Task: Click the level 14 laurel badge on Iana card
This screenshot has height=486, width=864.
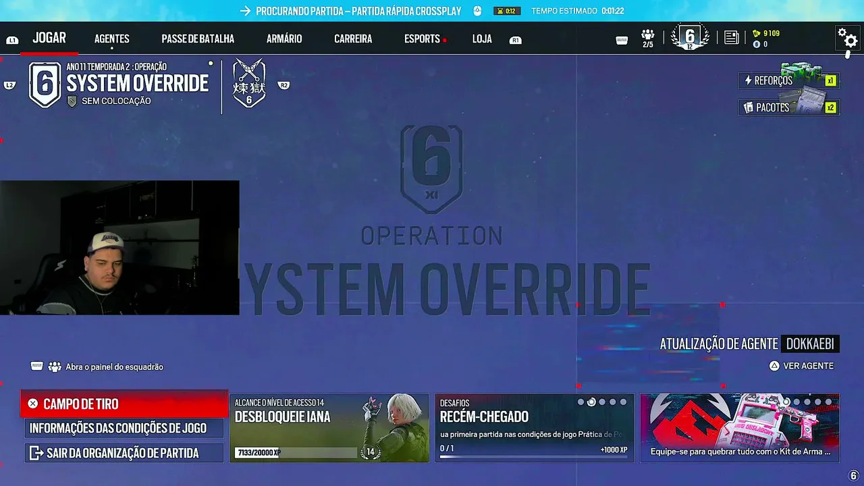Action: [x=370, y=452]
